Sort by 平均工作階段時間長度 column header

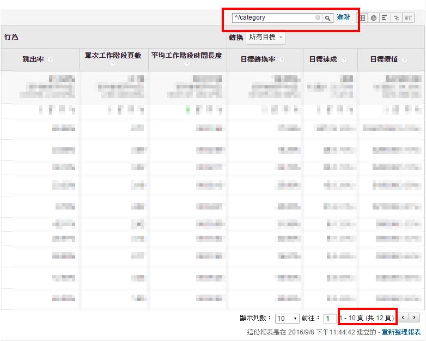[187, 56]
